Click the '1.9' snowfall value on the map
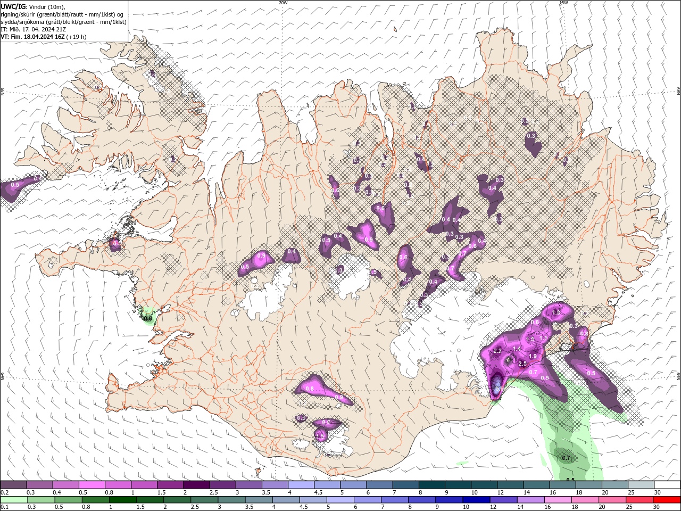 point(533,356)
